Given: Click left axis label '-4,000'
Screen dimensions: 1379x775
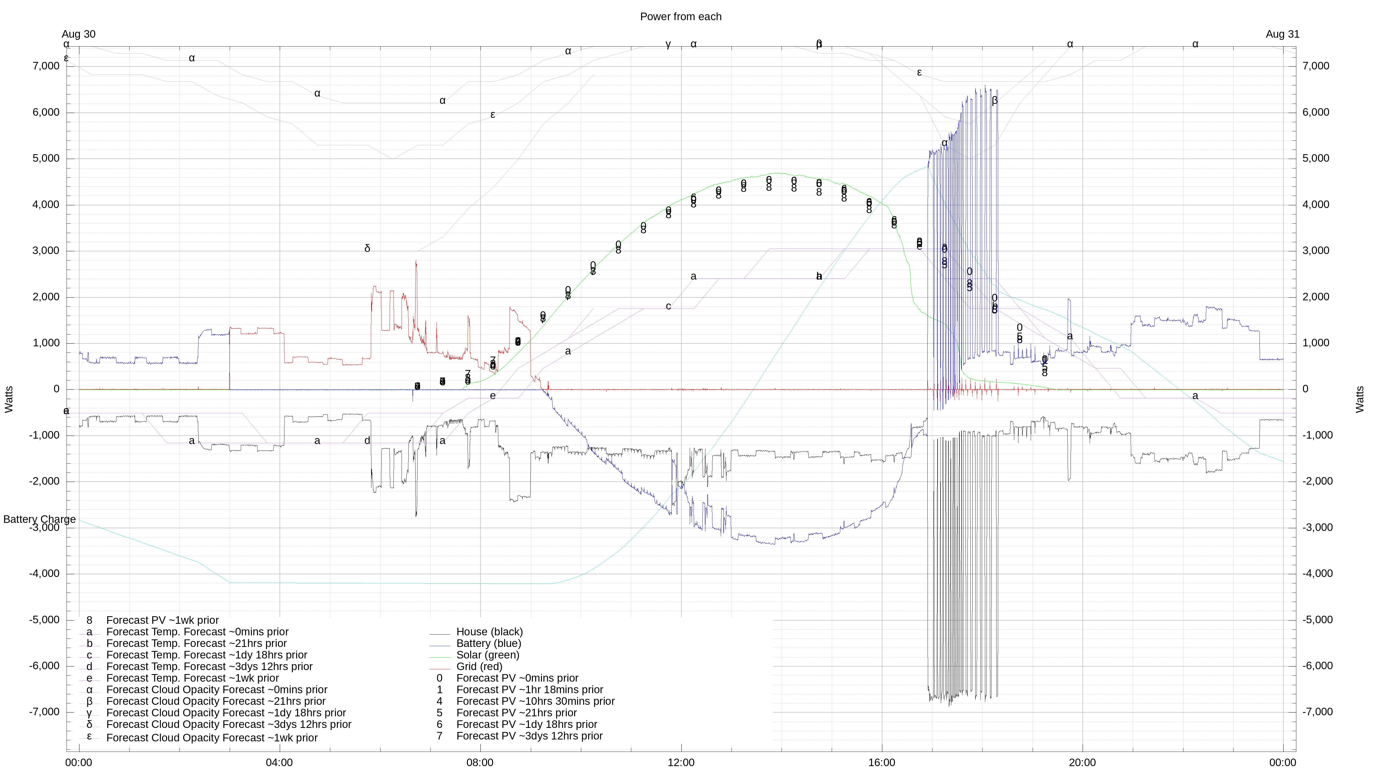Looking at the screenshot, I should (44, 574).
